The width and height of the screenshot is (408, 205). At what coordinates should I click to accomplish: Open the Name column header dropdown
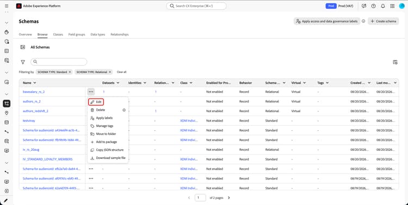pyautogui.click(x=35, y=83)
